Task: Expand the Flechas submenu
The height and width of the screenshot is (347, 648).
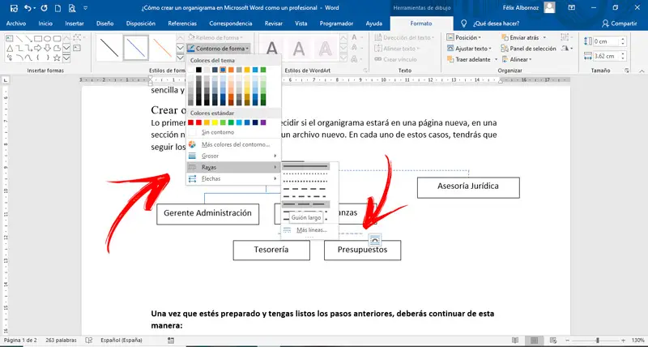Action: tap(233, 178)
